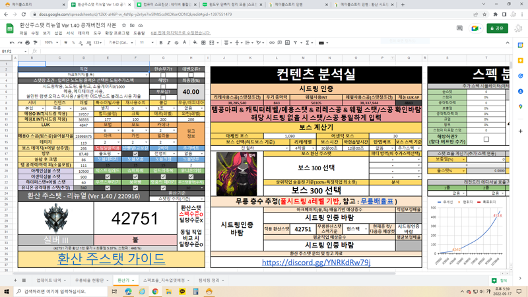528x297 pixels.
Task: Click the green 공유 share button
Action: click(497, 28)
